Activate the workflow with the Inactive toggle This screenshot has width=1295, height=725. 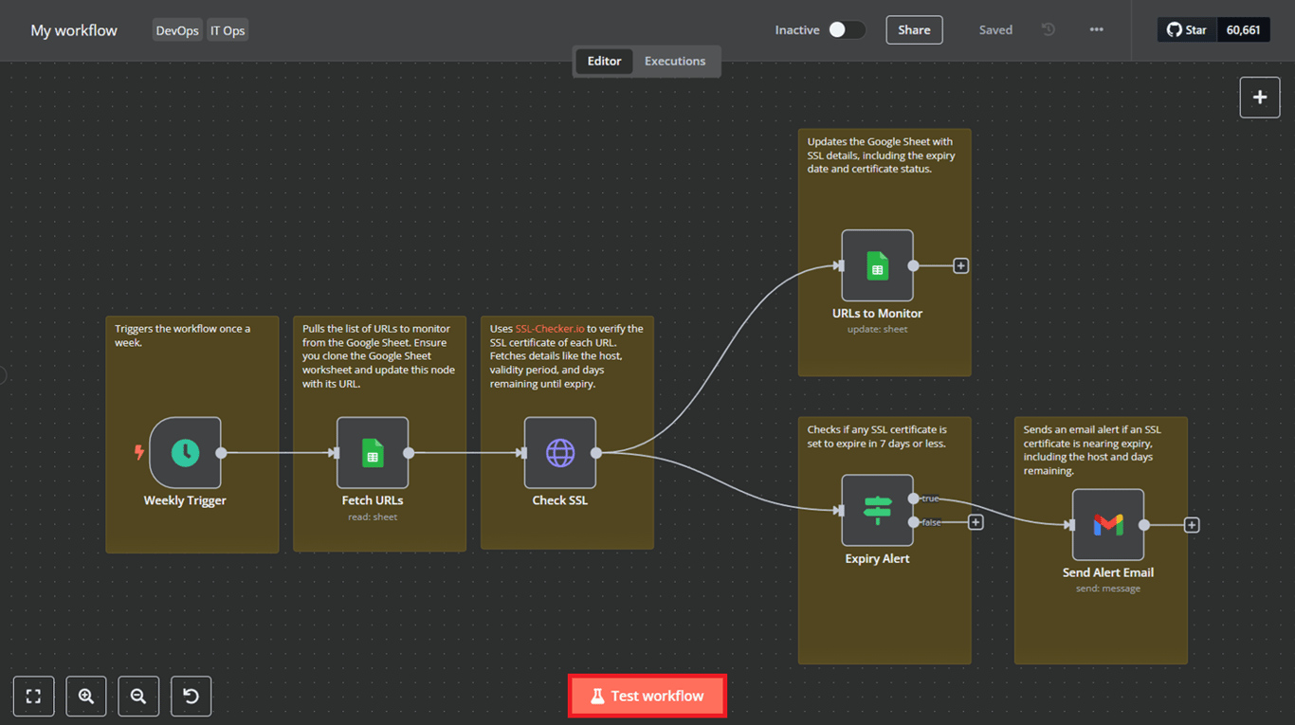pyautogui.click(x=847, y=29)
